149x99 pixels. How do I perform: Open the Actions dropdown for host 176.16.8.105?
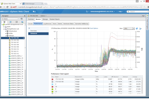43,16
